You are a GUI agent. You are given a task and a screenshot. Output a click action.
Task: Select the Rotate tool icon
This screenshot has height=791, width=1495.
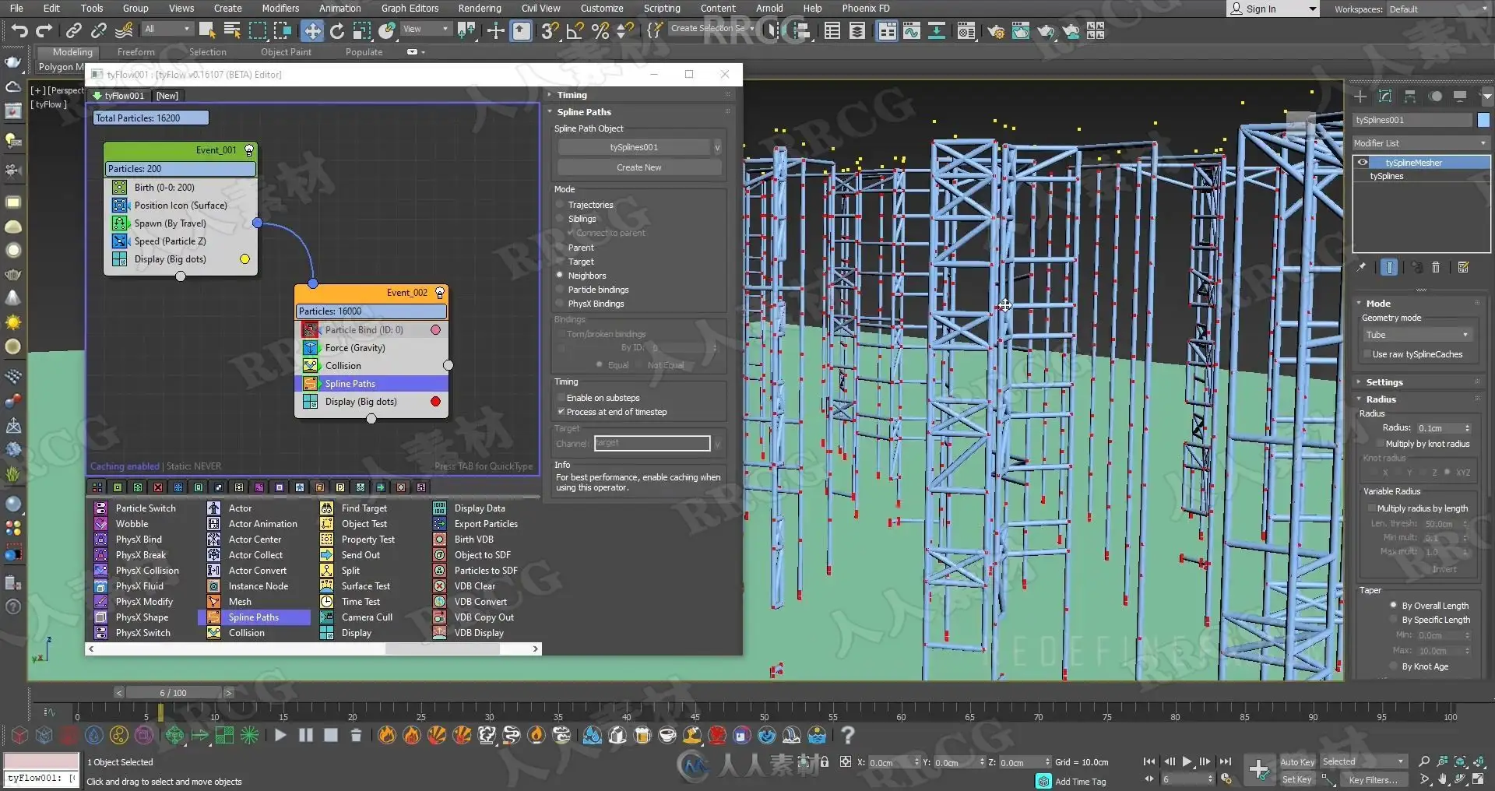pos(337,31)
